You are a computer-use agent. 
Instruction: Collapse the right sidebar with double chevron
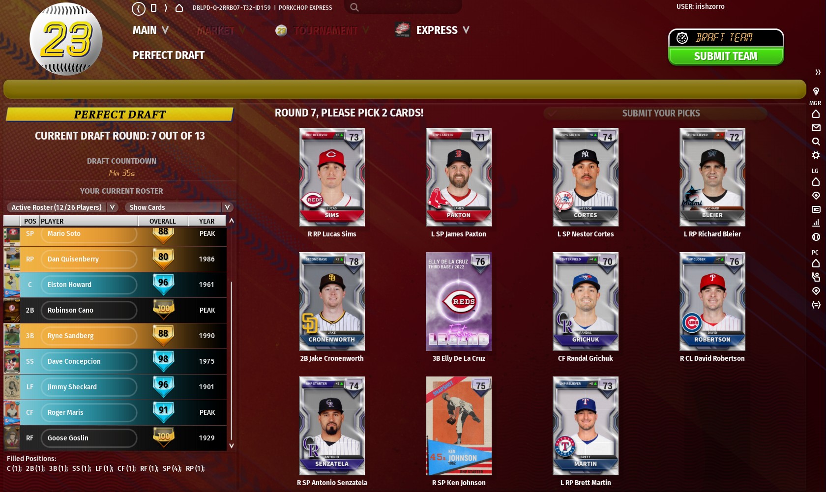[x=818, y=72]
